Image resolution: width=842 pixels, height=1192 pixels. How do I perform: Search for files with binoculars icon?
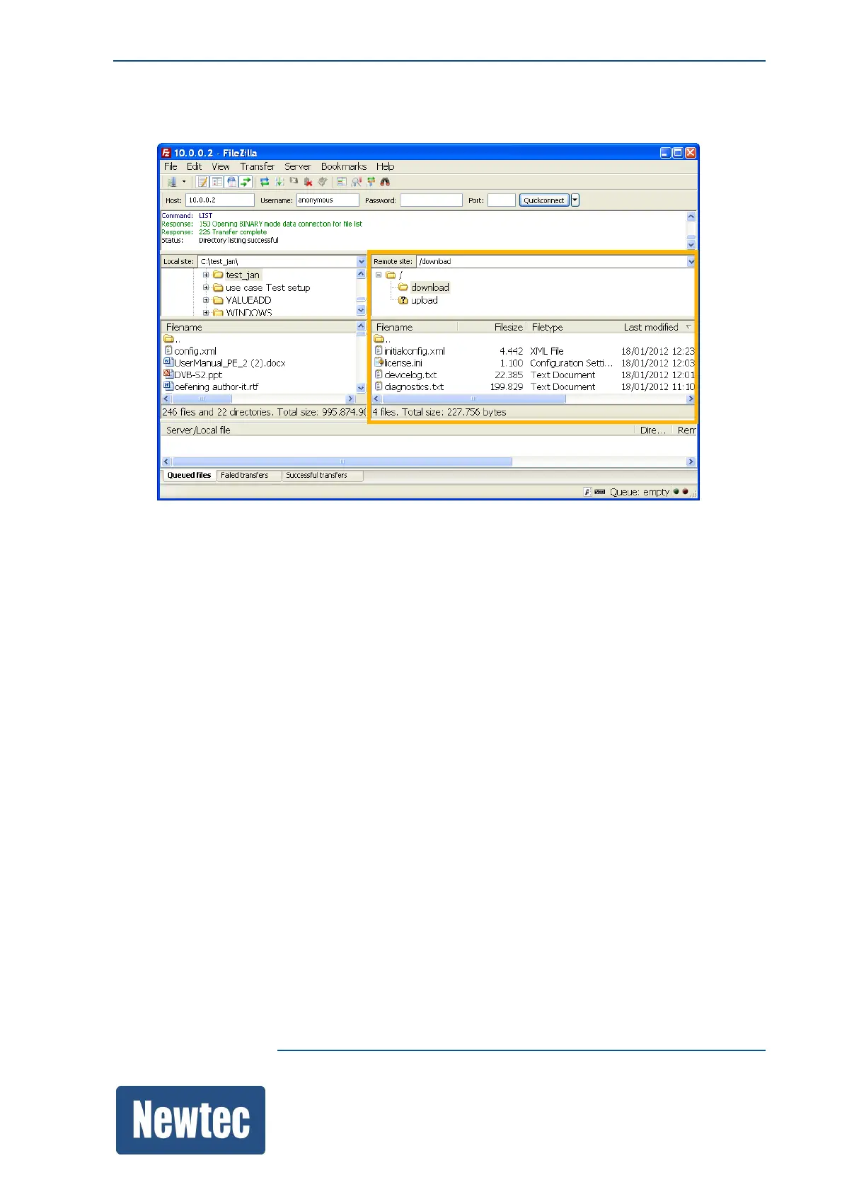coord(385,182)
